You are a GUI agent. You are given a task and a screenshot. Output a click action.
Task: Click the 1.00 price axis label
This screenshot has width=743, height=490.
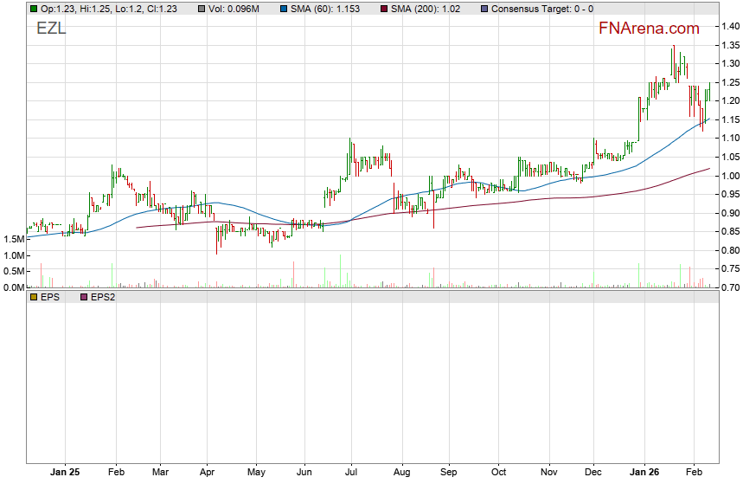730,176
